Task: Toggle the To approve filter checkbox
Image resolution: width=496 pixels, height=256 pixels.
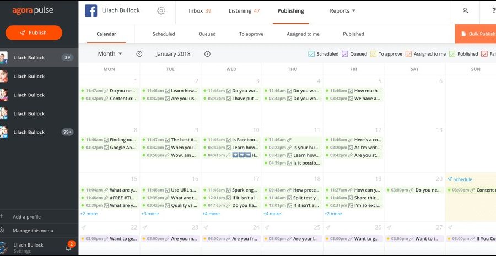Action: (x=373, y=54)
